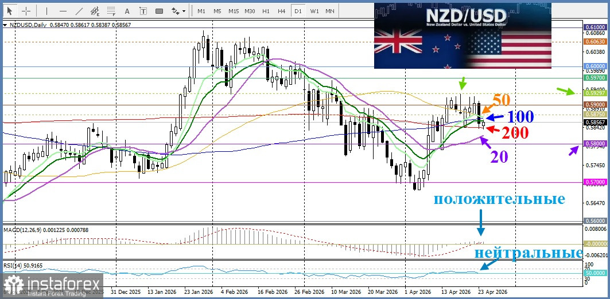610x299 pixels.
Task: Choose the Vertical Line drawing tool
Action: click(x=46, y=11)
